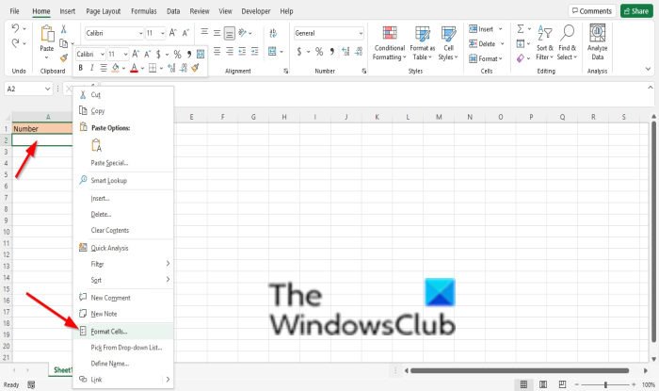Click the Orientation text angle icon
The image size is (659, 391).
tap(243, 33)
